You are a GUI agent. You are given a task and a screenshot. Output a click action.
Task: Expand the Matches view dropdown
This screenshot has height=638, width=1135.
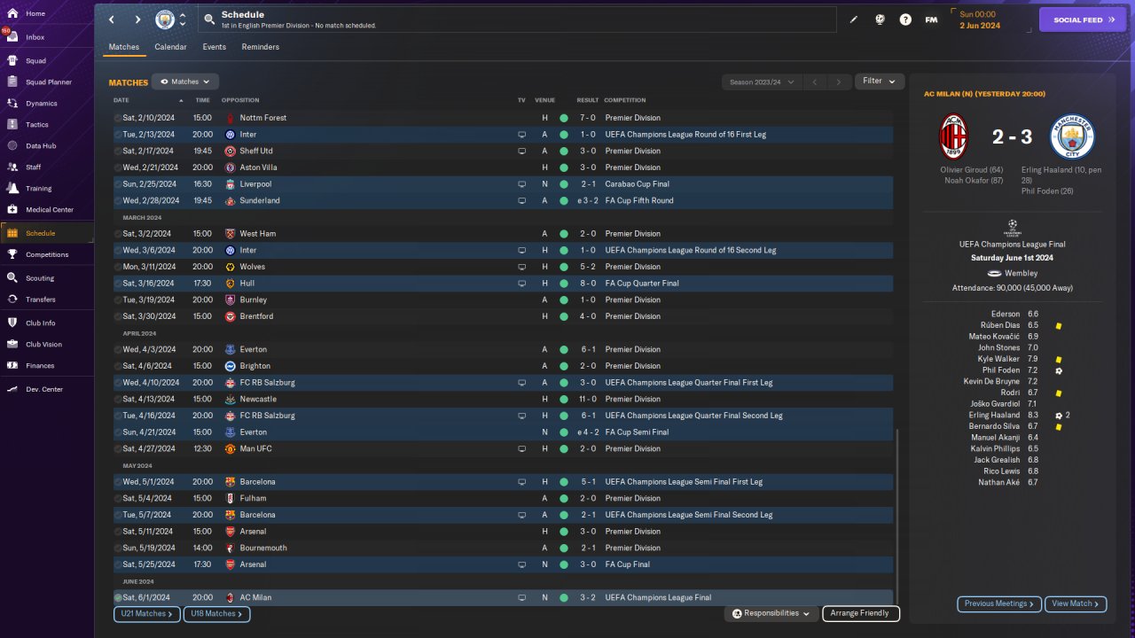185,82
